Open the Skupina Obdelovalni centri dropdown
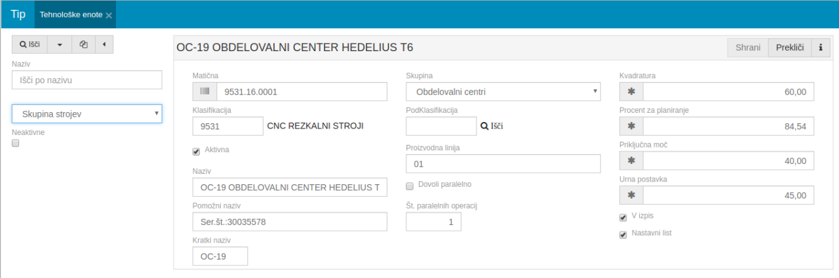Image resolution: width=839 pixels, height=278 pixels. click(x=503, y=92)
